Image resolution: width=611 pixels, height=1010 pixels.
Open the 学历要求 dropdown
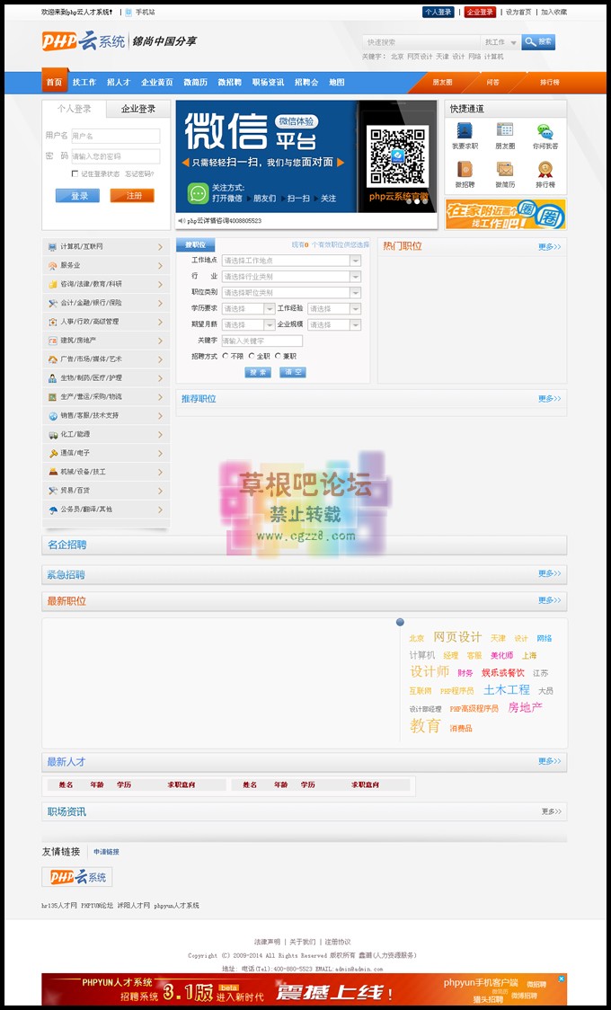249,308
